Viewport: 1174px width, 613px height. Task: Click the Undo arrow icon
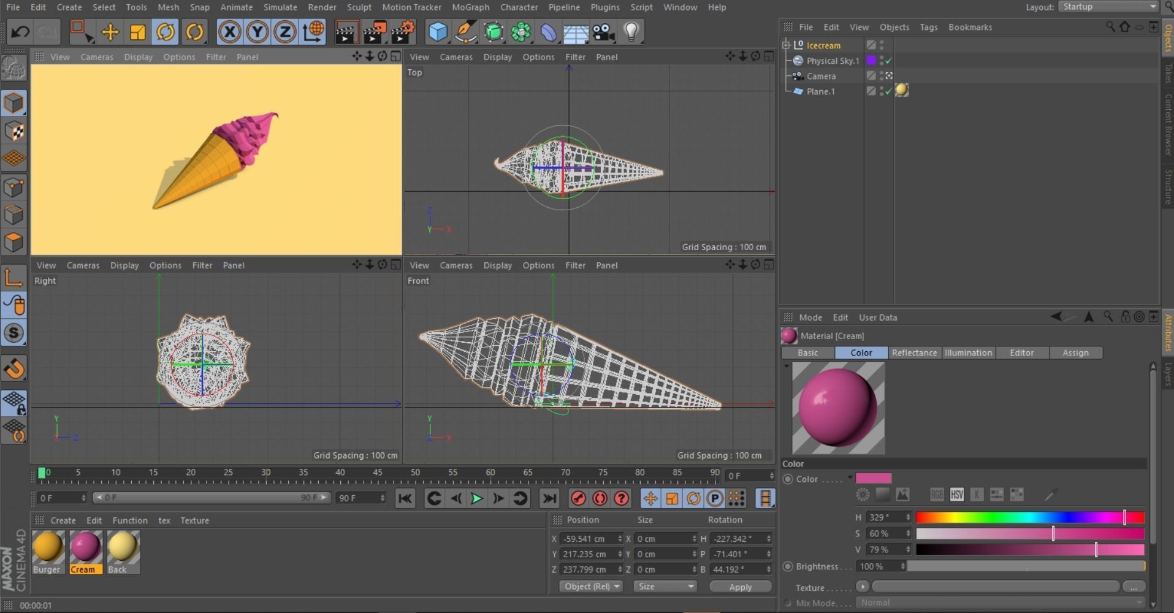20,31
